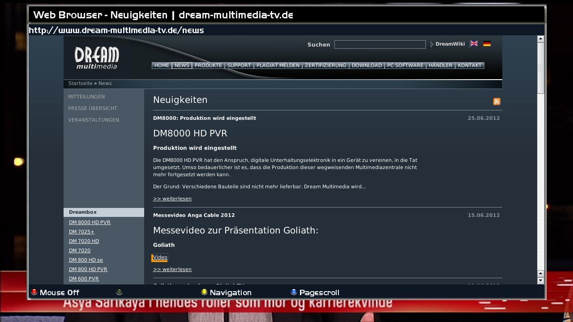Click 'DM8000: Produktion wird eingestellt' title
573x322 pixels.
pyautogui.click(x=205, y=118)
